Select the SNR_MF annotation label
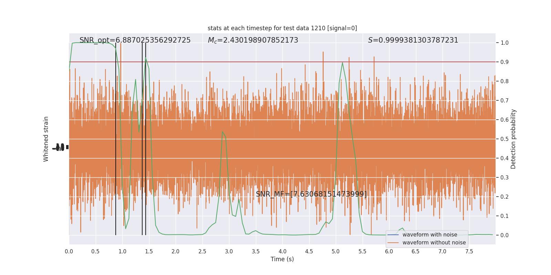Screen dimensions: 551x275 point(311,194)
